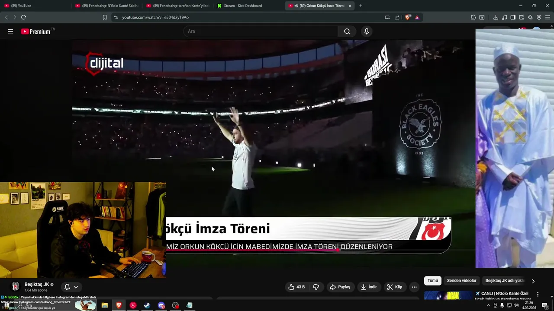Toggle microphone in the system tray
Screen dimensions: 554x311
(502, 305)
